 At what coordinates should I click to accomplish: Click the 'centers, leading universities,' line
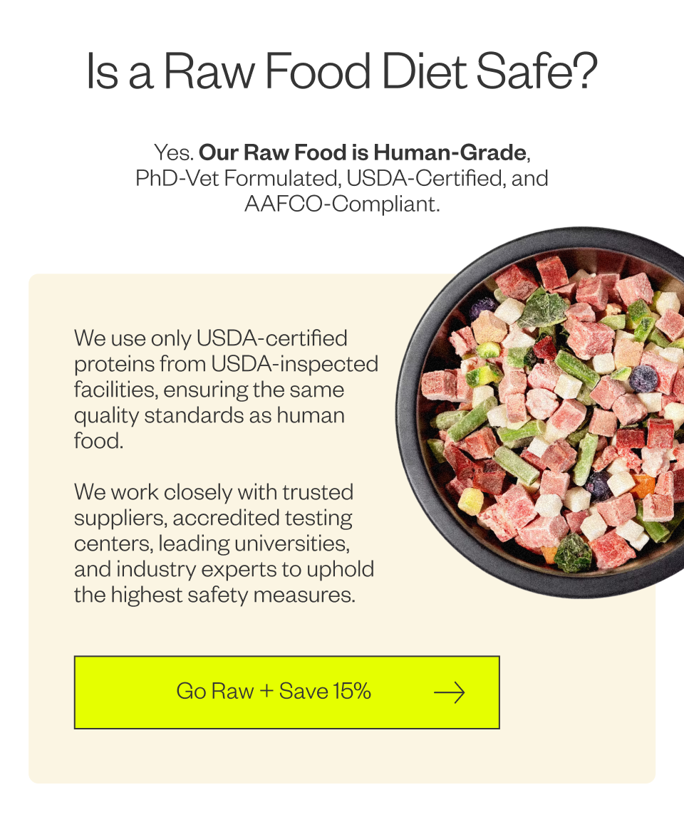pyautogui.click(x=212, y=543)
